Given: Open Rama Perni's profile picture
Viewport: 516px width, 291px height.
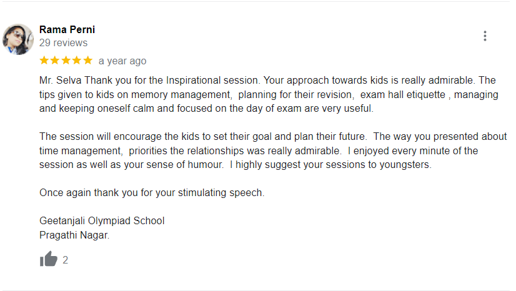Looking at the screenshot, I should tap(18, 39).
